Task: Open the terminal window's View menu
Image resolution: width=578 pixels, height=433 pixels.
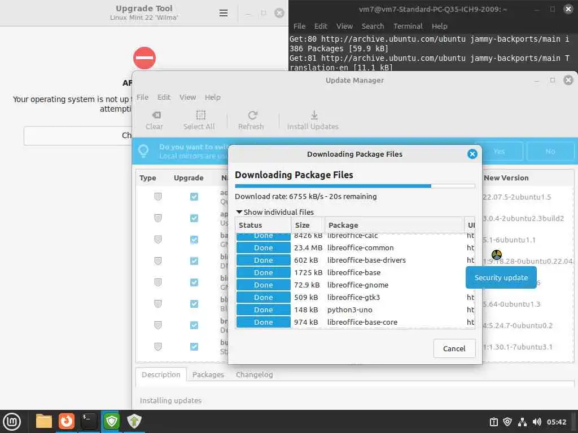Action: pyautogui.click(x=344, y=26)
